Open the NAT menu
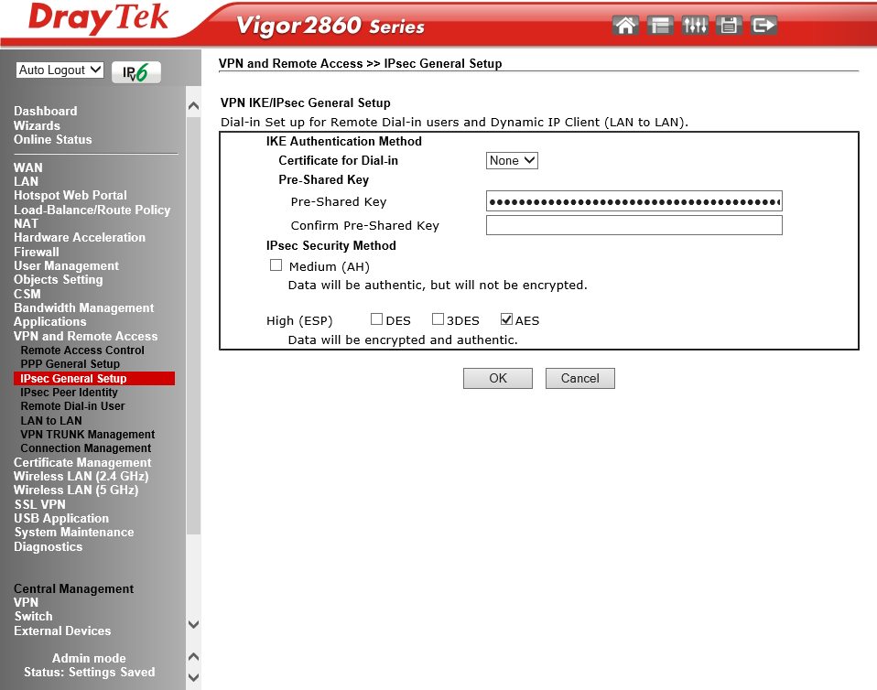The image size is (877, 690). point(27,223)
